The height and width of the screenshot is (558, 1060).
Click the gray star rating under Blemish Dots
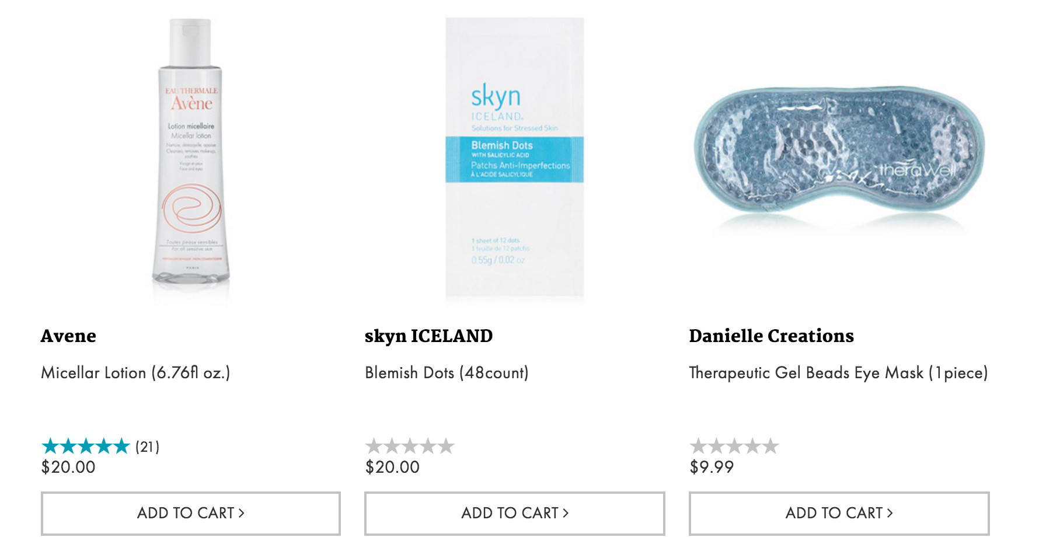(410, 447)
